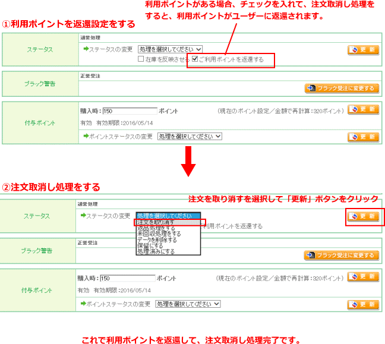The width and height of the screenshot is (385, 344).
Task: Click green arrow icon before ステータスの変更 in step ①
Action: pos(86,49)
